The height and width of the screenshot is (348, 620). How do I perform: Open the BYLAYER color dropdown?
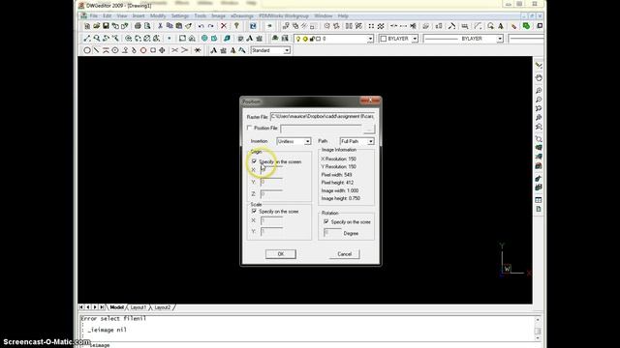(415, 39)
